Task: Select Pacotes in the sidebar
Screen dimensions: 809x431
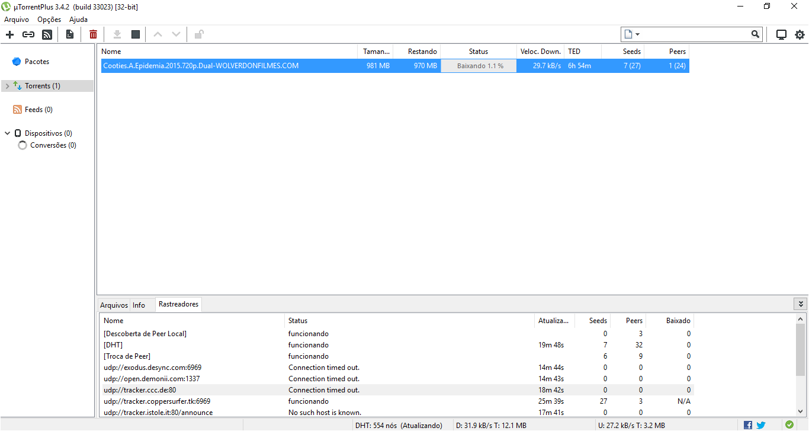Action: [x=37, y=62]
